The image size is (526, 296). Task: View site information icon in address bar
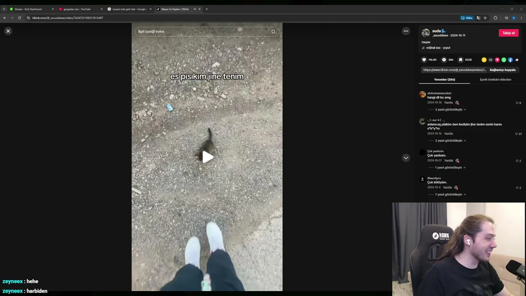pos(28,18)
